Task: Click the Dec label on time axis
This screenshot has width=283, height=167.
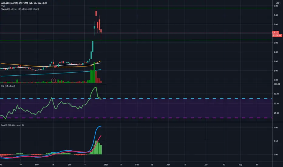Action: point(70,165)
